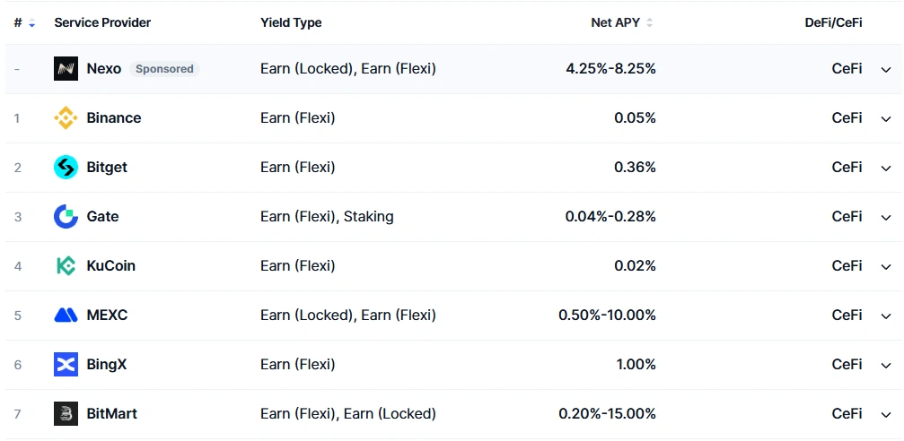This screenshot has width=904, height=441.
Task: Expand the MEXC row chevron
Action: point(886,316)
